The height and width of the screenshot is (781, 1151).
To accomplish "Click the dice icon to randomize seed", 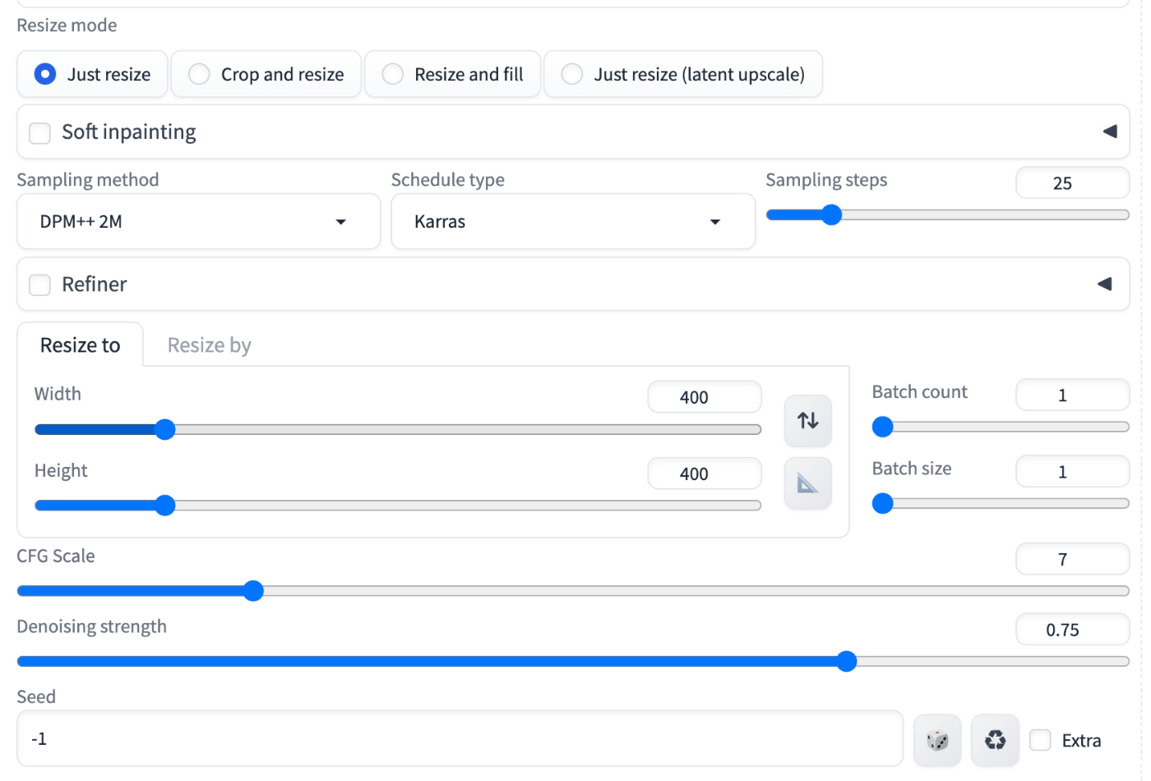I will point(937,740).
